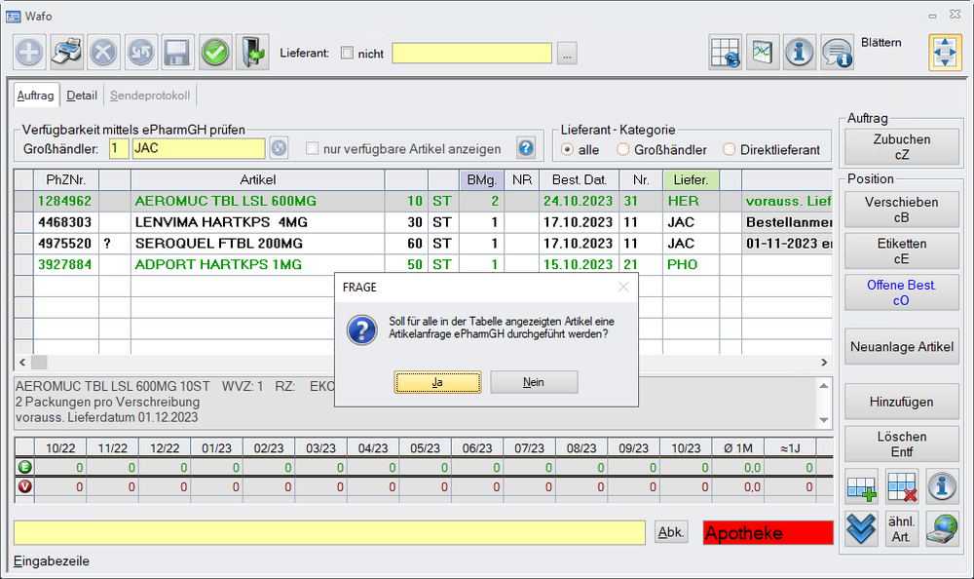Click the Blättern up-down navigation control

(945, 53)
